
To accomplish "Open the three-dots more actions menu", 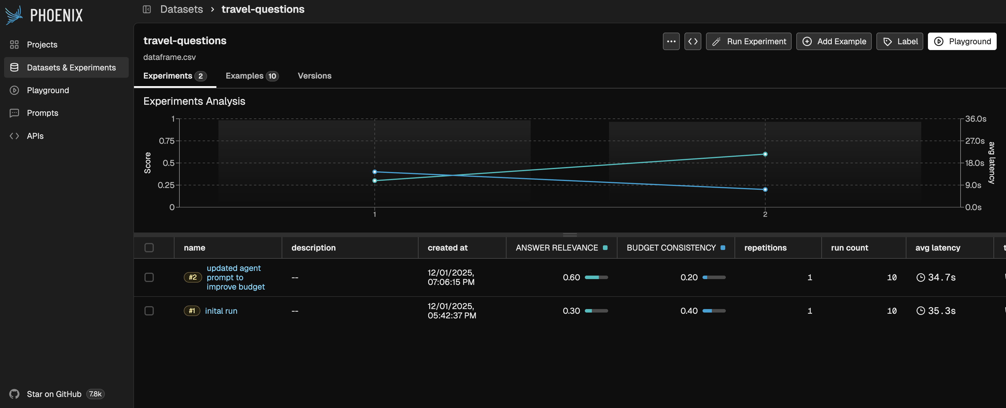I will (x=671, y=41).
